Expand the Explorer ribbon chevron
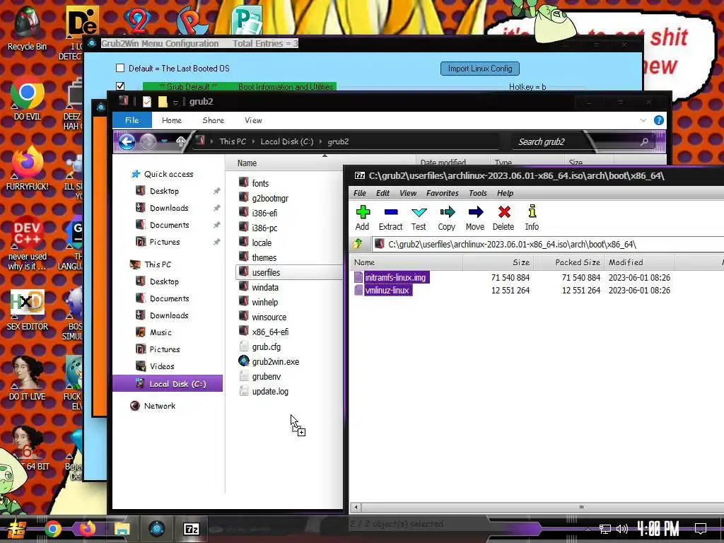The image size is (724, 543). coord(643,120)
